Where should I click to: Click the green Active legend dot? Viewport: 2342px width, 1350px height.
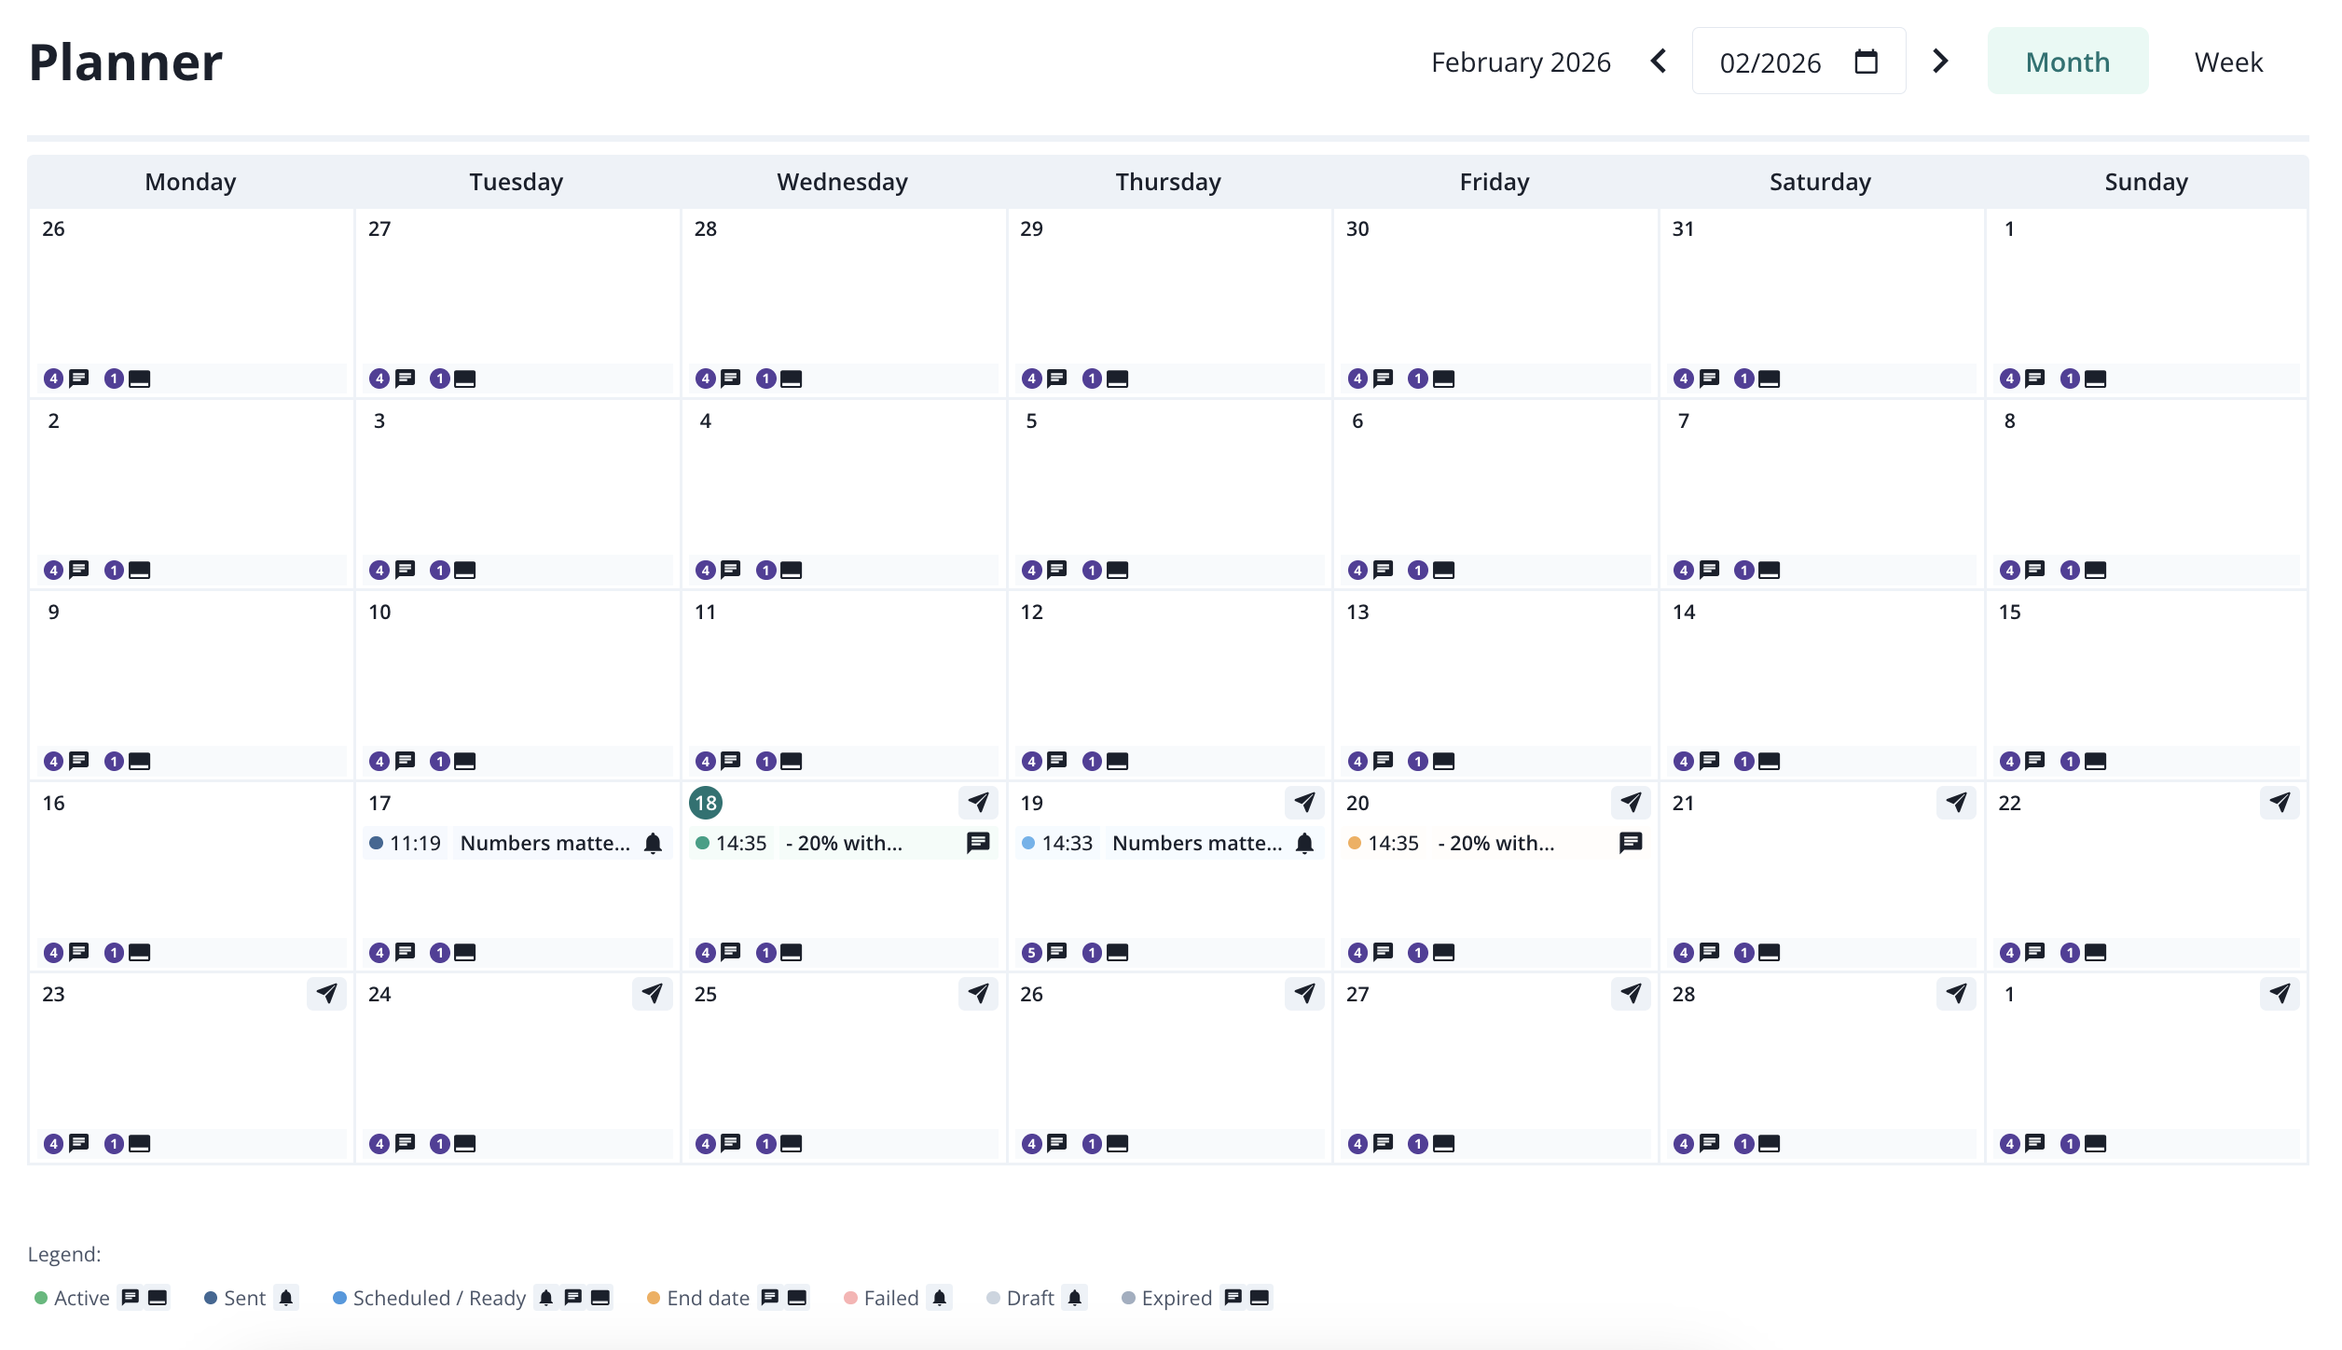pos(41,1298)
